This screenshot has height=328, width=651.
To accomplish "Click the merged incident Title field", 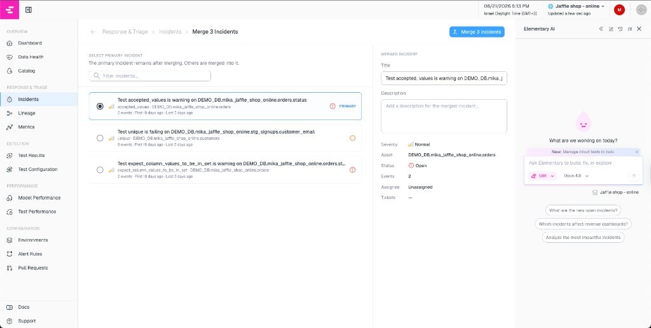I will pos(444,78).
